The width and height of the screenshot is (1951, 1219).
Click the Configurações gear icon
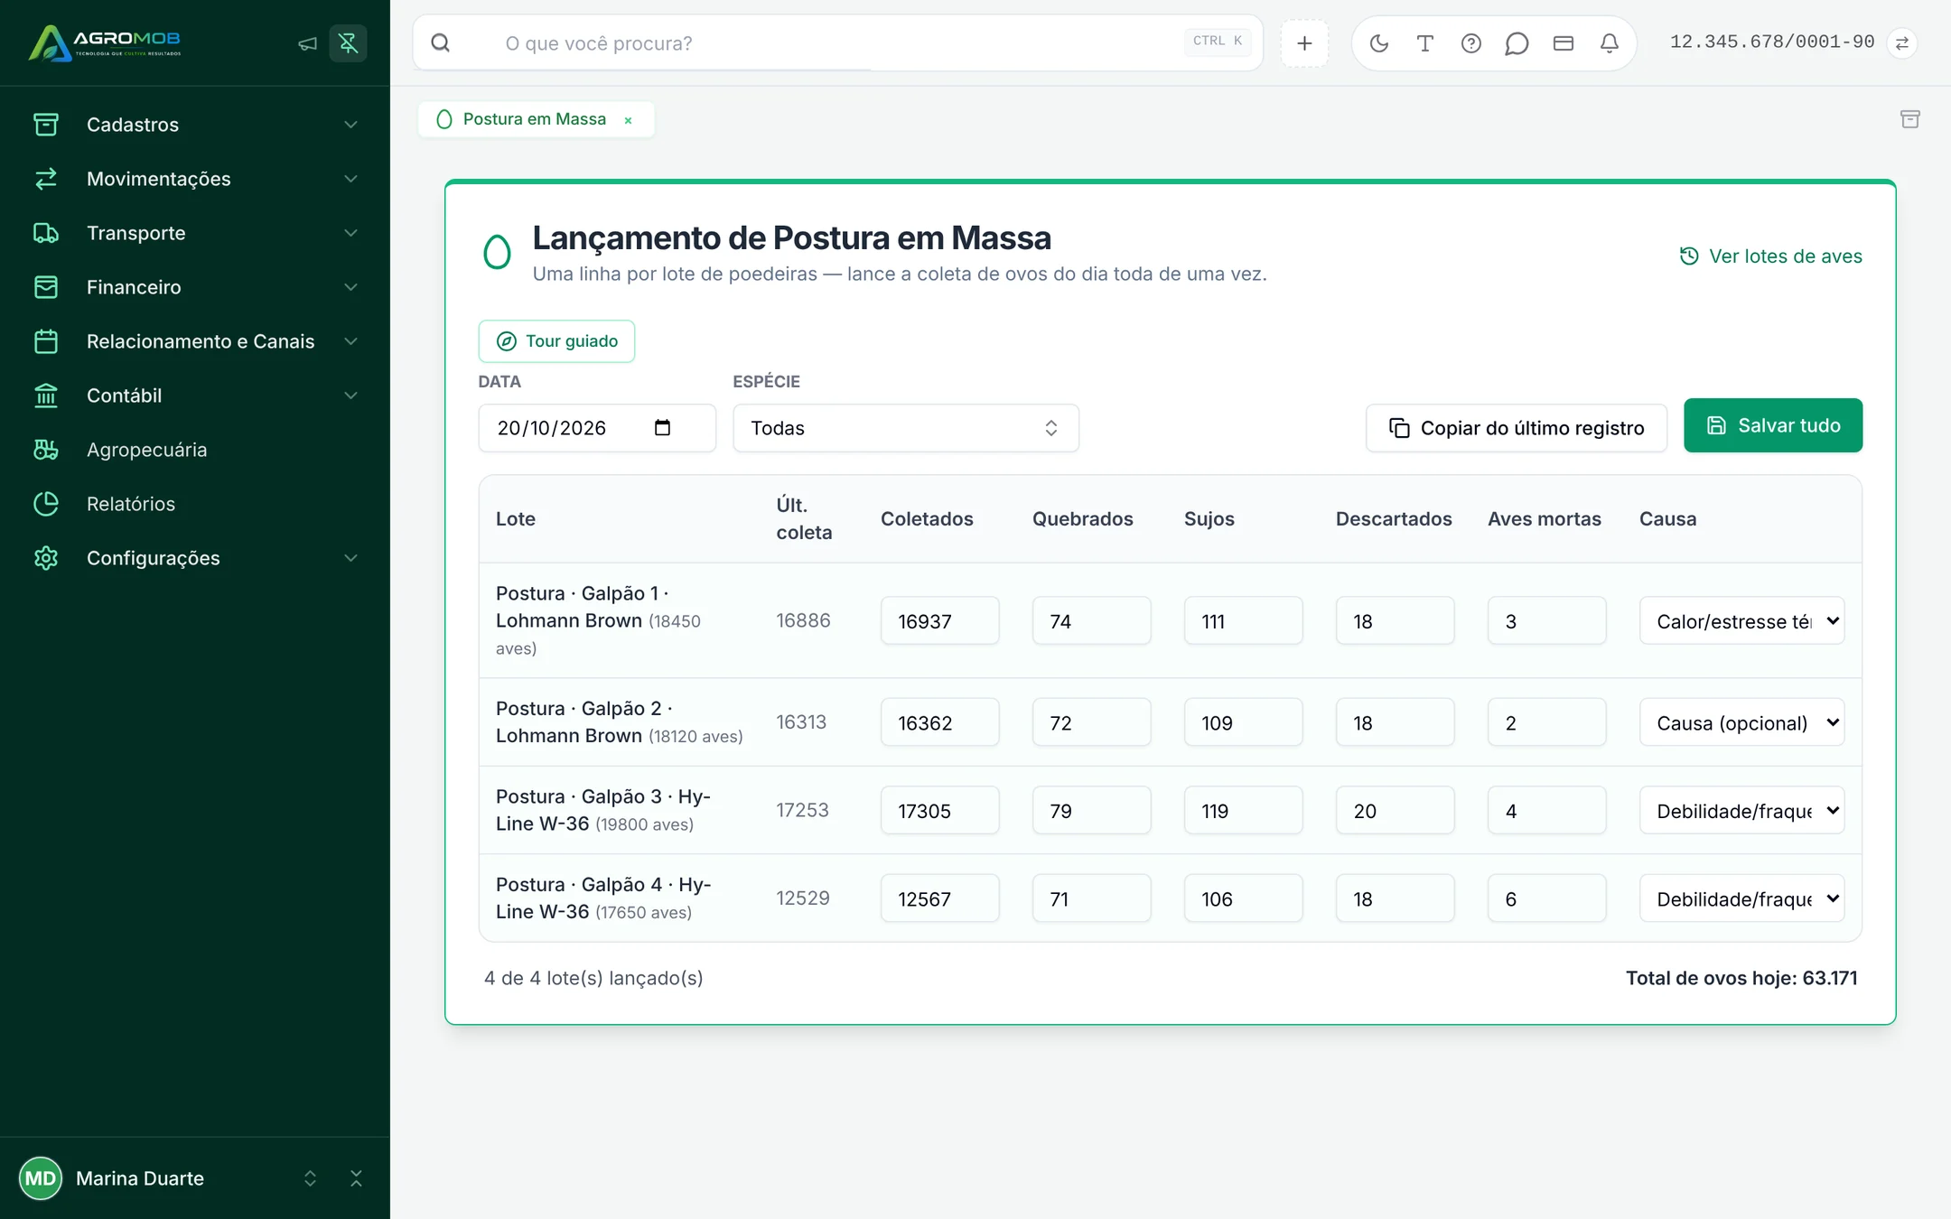[x=46, y=558]
